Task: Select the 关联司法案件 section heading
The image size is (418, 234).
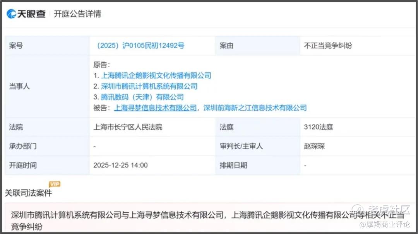Action: [x=28, y=193]
